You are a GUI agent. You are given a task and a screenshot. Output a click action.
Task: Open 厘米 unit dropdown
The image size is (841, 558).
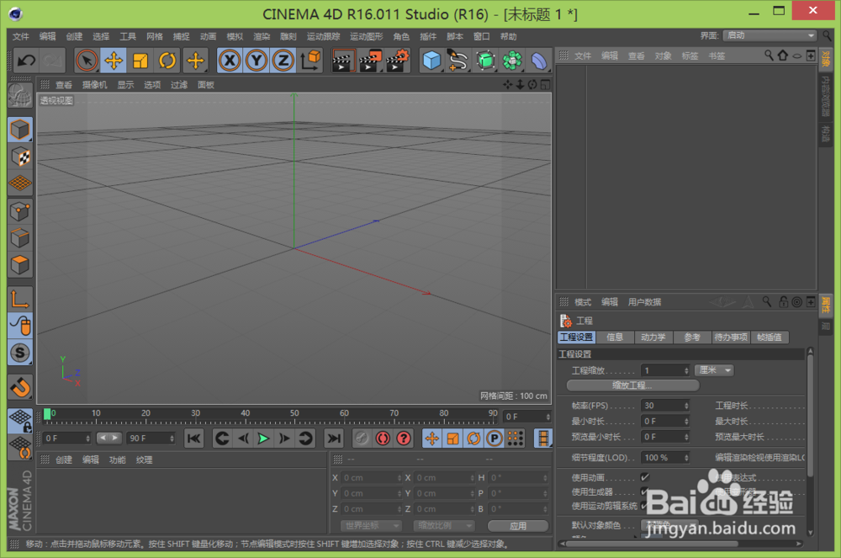click(714, 370)
